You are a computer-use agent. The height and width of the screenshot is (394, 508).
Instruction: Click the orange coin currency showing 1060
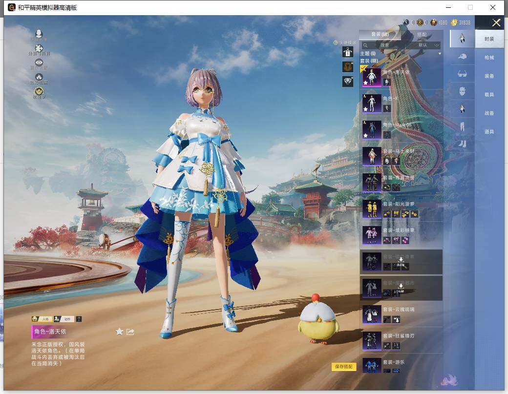click(434, 22)
